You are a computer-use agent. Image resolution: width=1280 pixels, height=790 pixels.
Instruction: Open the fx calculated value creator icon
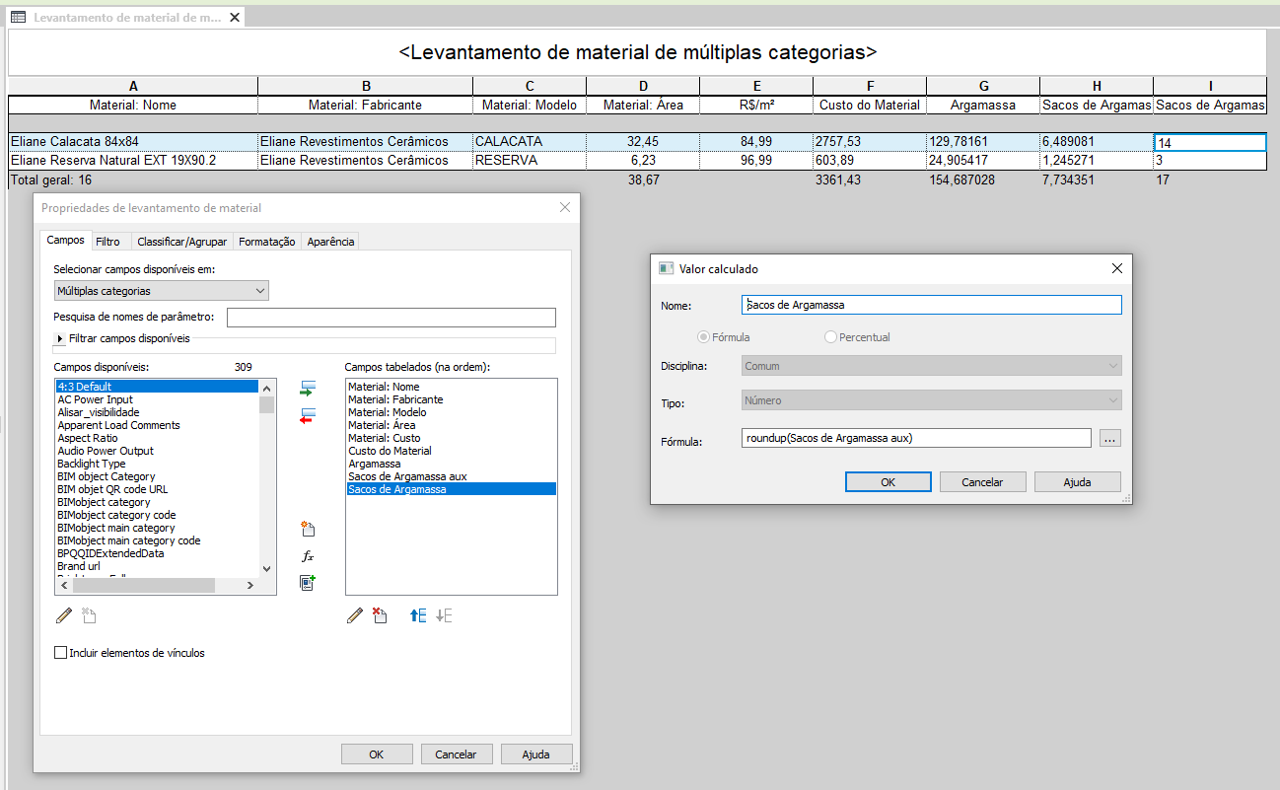click(x=308, y=555)
